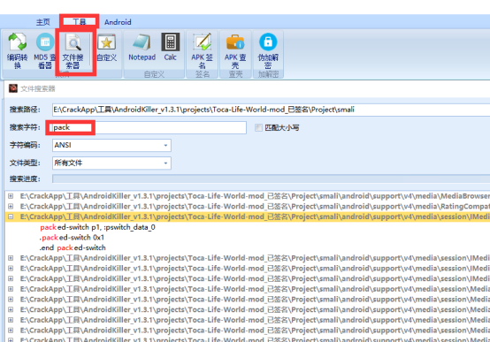Select the media\MediaBrowser result path

[x=255, y=196]
